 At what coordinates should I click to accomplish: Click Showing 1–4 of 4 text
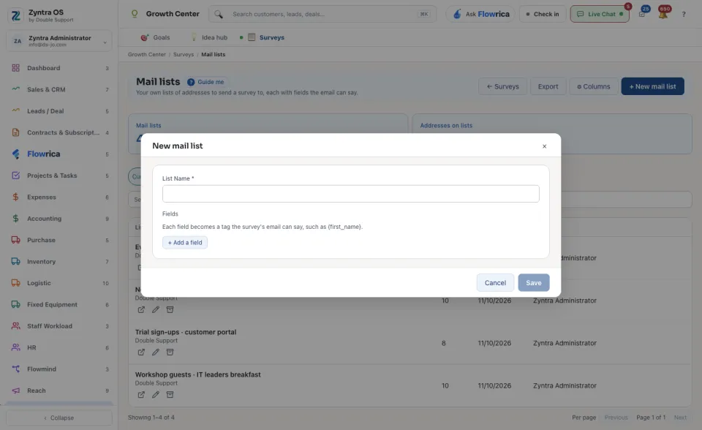151,418
